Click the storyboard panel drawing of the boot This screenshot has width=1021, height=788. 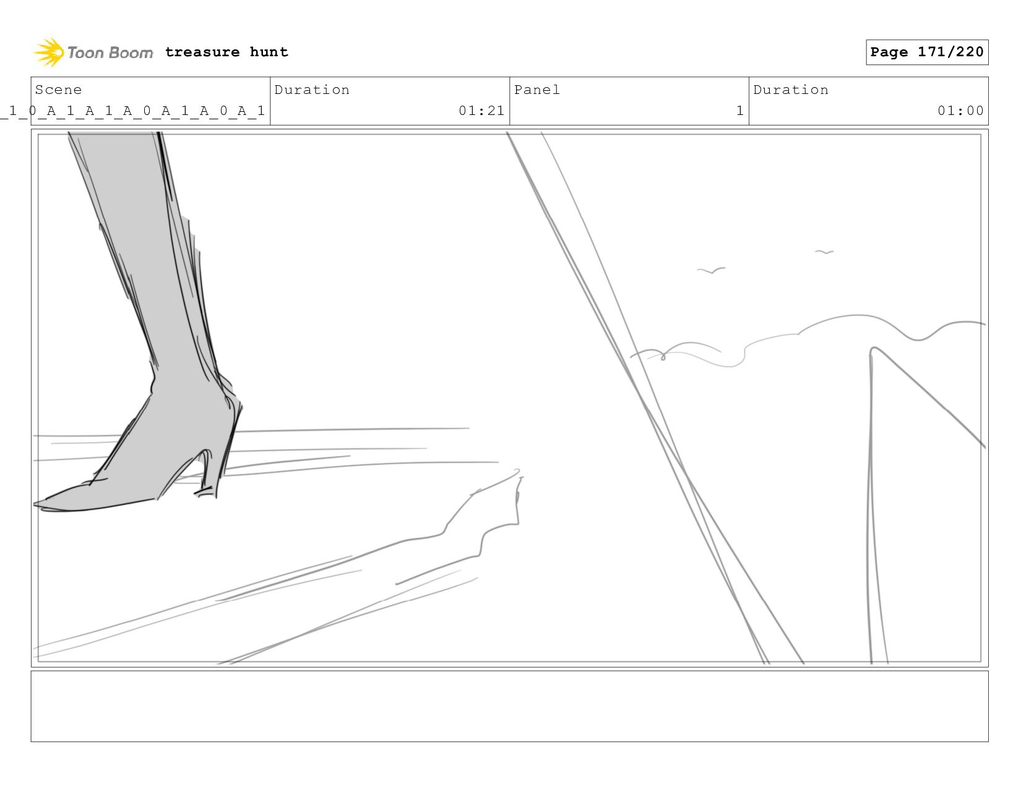tap(509, 398)
